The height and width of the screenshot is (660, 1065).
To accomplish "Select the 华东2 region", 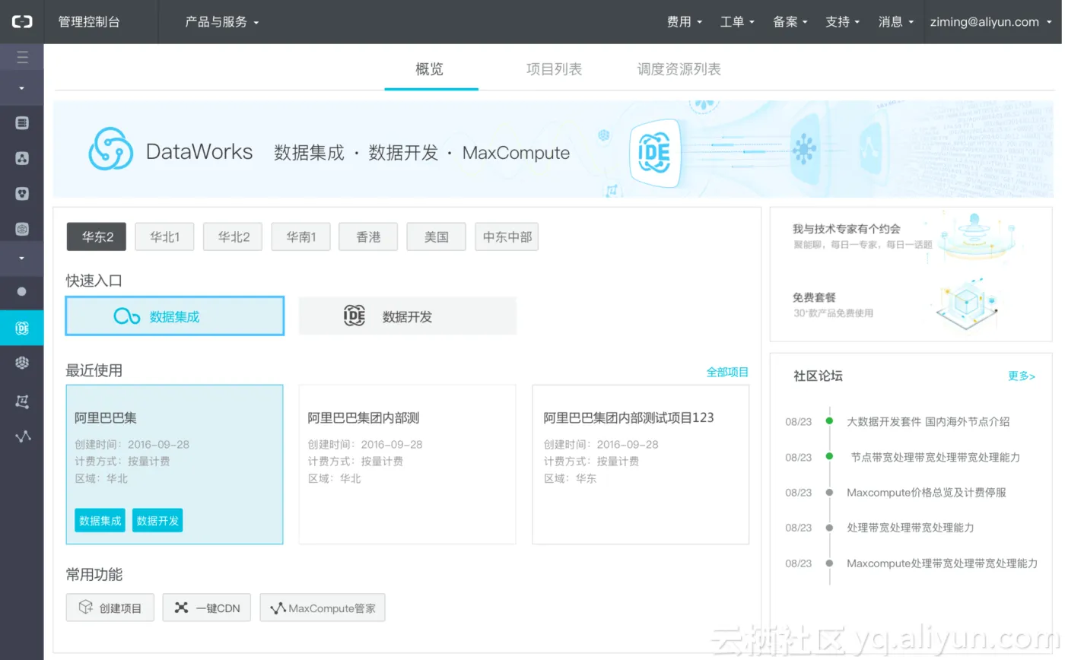I will (97, 237).
